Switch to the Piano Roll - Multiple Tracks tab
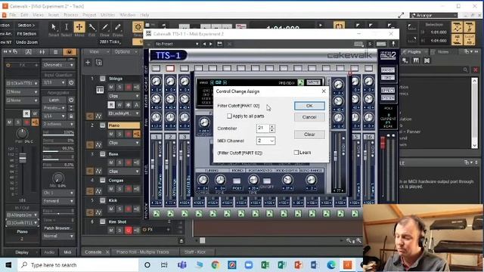Image resolution: width=484 pixels, height=272 pixels. pyautogui.click(x=143, y=252)
